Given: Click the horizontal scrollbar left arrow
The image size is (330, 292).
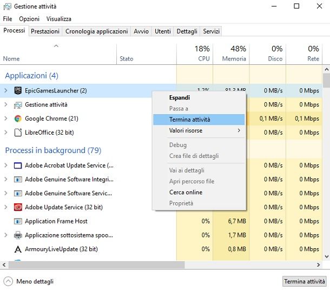Looking at the screenshot, I should click(x=4, y=264).
